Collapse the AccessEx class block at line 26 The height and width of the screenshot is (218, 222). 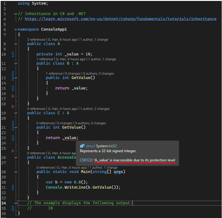[16, 157]
